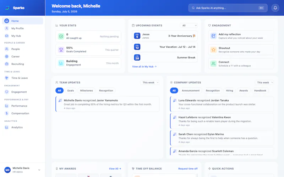Click the Analytics bar chart icon
The width and height of the screenshot is (284, 177).
click(7, 127)
